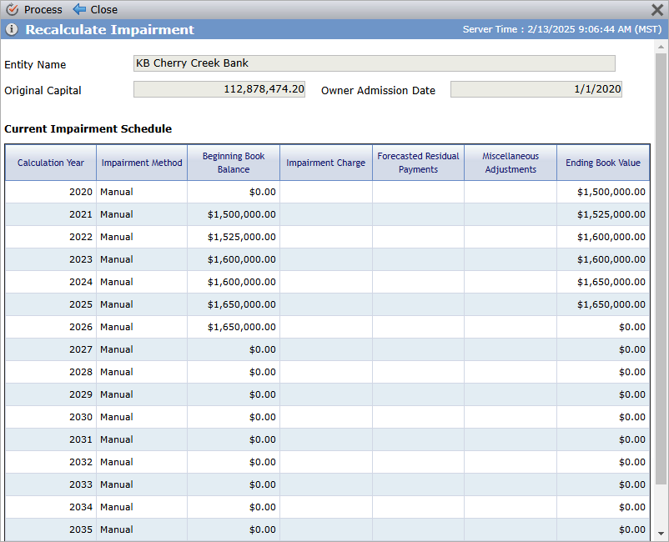669x542 pixels.
Task: Click the Impairment Method column header
Action: point(142,163)
